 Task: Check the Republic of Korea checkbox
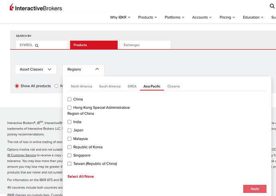(x=69, y=147)
